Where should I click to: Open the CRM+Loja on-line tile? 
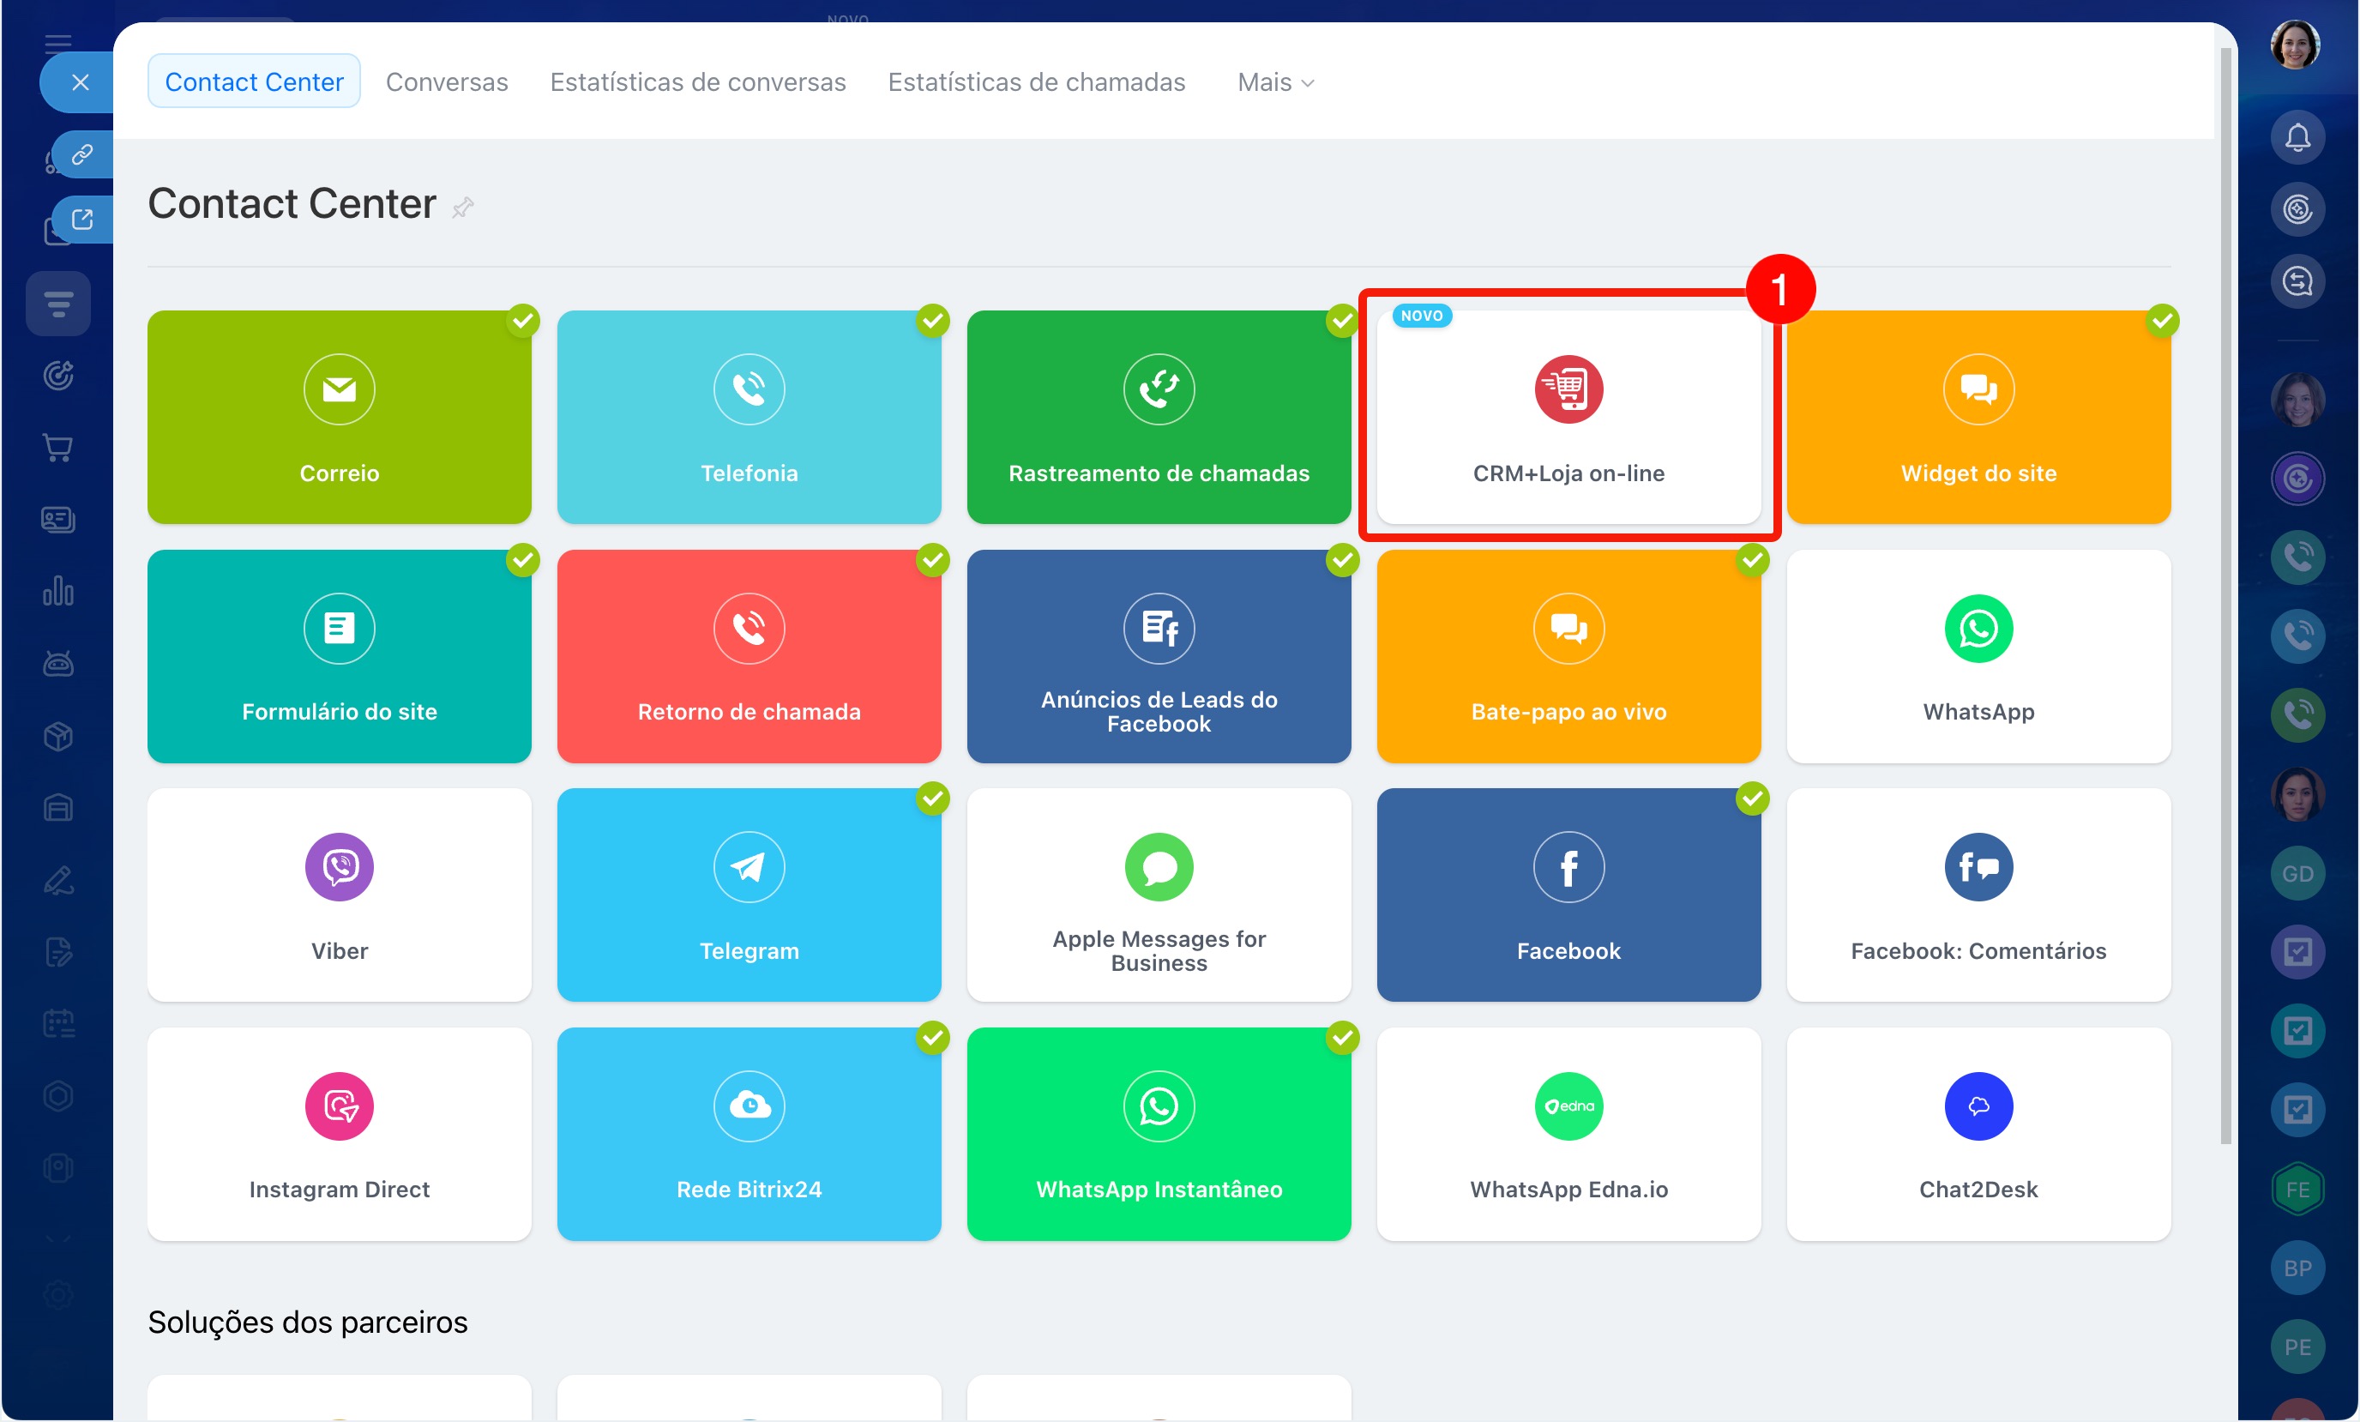coord(1568,417)
